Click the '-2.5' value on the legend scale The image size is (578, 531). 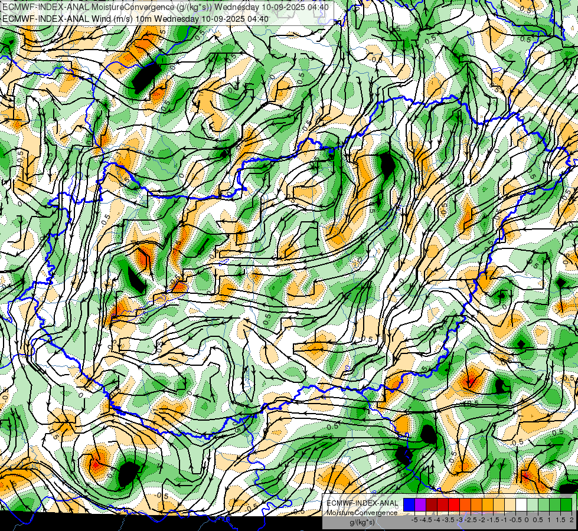coord(471,520)
